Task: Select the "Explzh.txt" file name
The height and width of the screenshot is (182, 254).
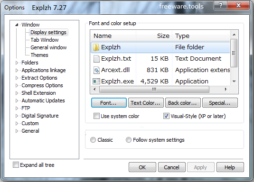Action: tap(116, 59)
